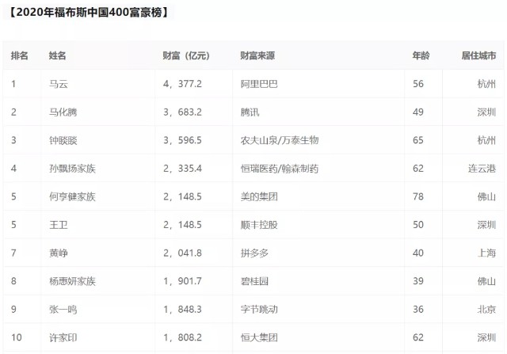Click the 北京 city cell
The width and height of the screenshot is (507, 354).
tap(486, 309)
